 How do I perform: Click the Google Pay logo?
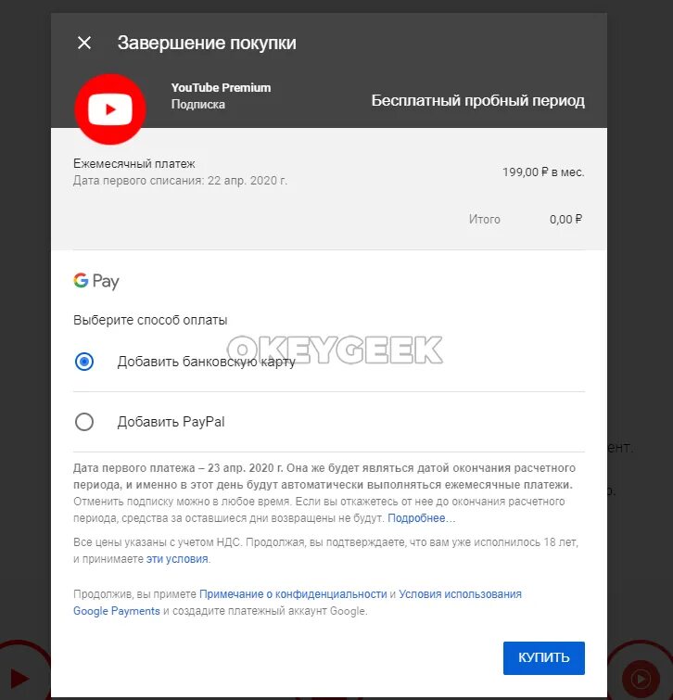pos(96,281)
